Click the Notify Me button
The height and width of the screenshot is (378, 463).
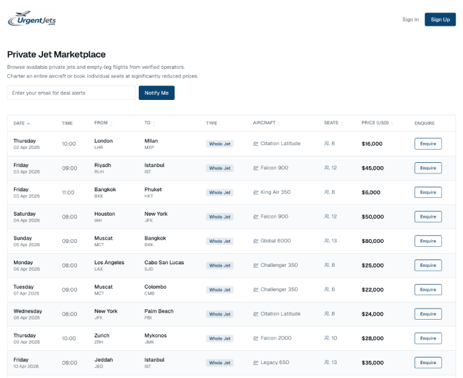(x=156, y=93)
